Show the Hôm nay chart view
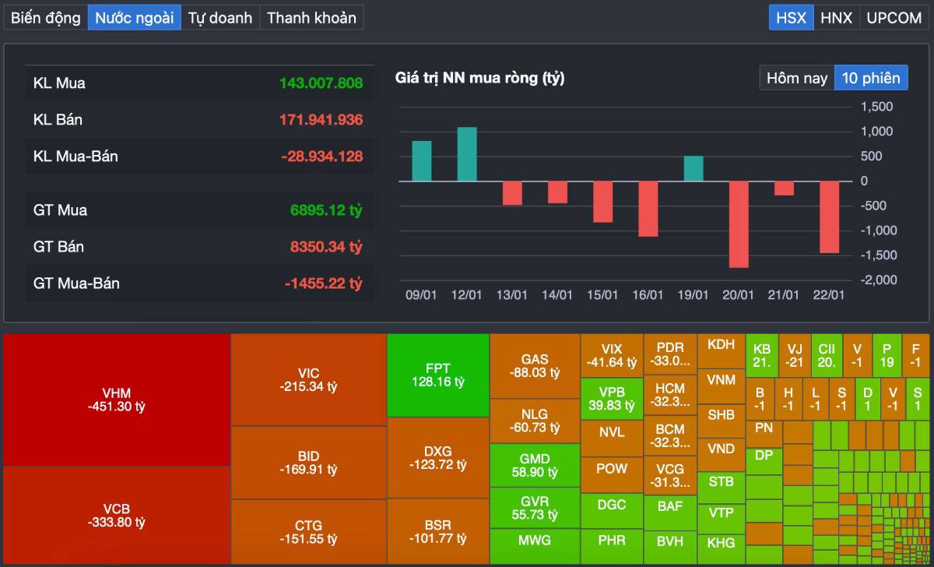 (x=797, y=78)
